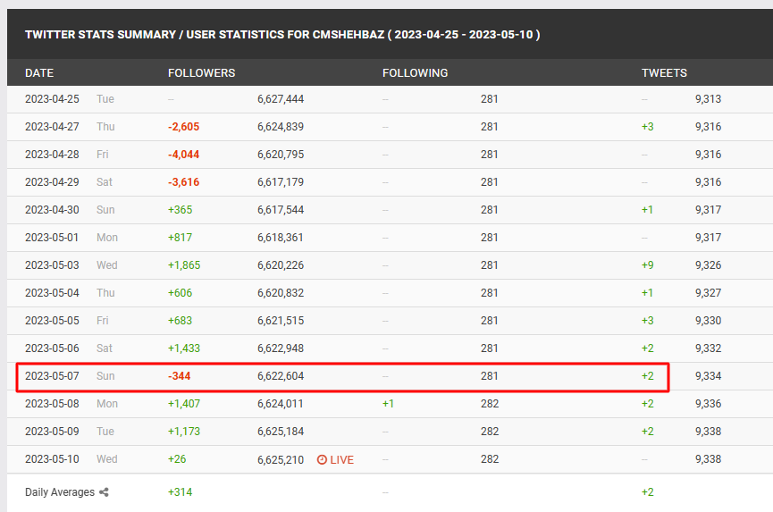Click the -2,605 follower loss value
Viewport: 773px width, 512px height.
point(183,127)
